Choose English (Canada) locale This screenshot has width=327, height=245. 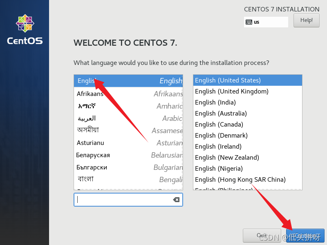(248, 125)
